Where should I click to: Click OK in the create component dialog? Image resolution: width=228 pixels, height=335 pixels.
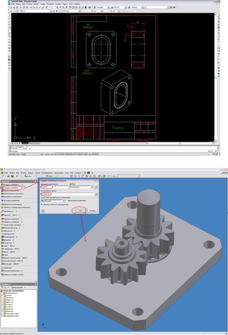tap(80, 210)
